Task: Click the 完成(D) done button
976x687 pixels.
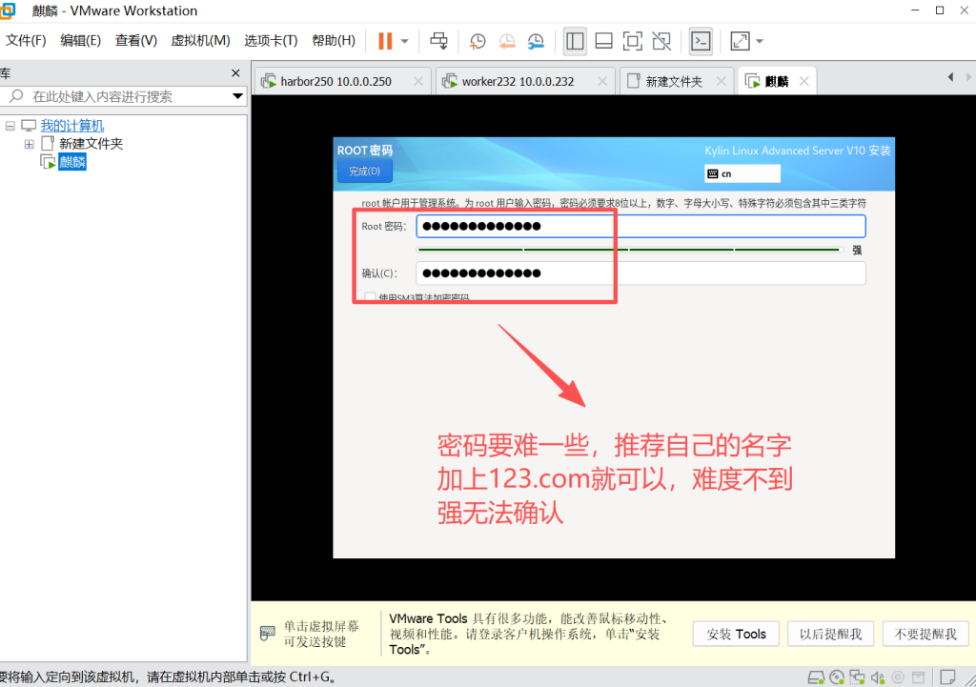Action: pos(364,172)
